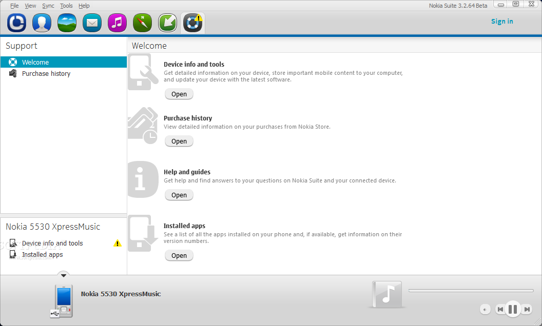The width and height of the screenshot is (542, 326).
Task: Open the Help menu
Action: 84,6
